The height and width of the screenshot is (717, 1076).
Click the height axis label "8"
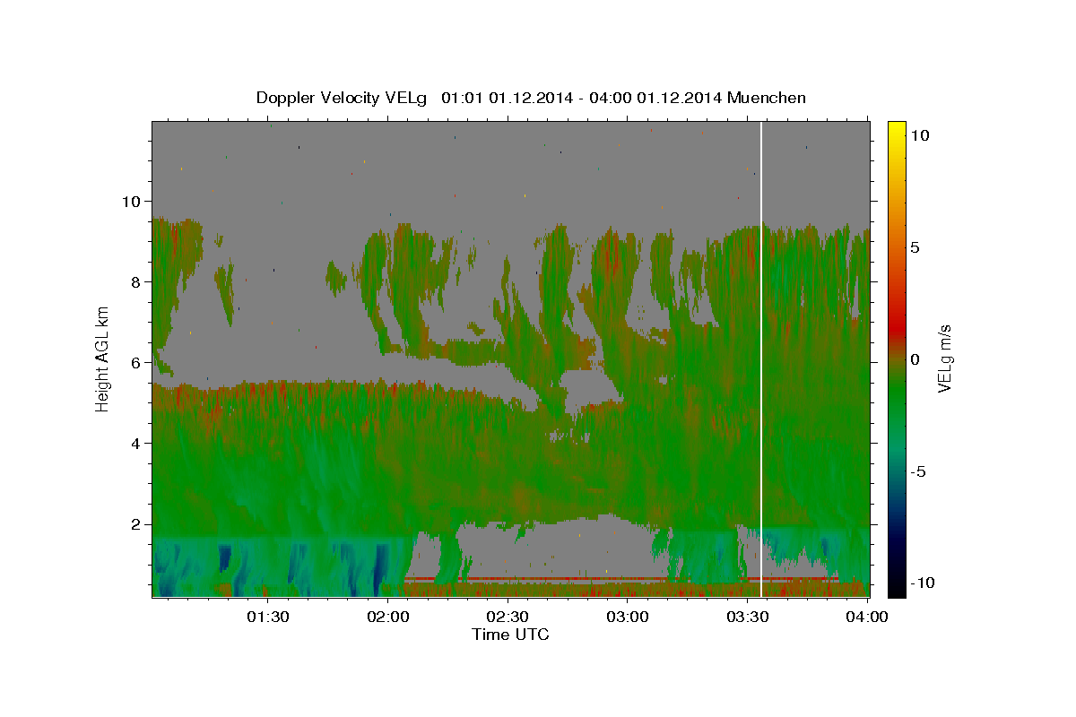pyautogui.click(x=135, y=282)
